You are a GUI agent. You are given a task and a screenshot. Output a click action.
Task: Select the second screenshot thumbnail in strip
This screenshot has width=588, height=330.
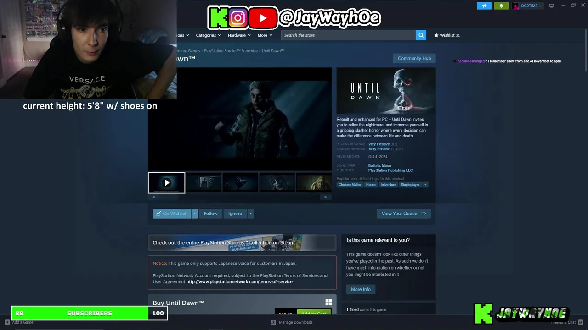click(203, 183)
